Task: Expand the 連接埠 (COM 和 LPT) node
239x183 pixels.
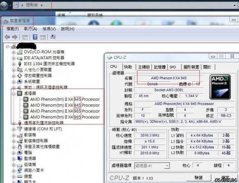Action: [x=13, y=129]
